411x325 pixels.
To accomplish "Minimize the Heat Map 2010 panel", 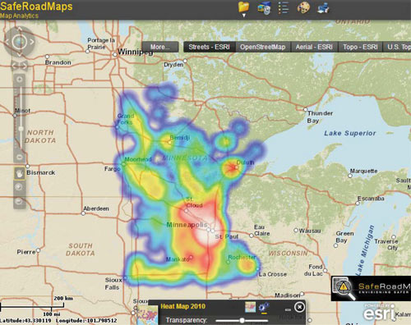I will tap(288, 309).
